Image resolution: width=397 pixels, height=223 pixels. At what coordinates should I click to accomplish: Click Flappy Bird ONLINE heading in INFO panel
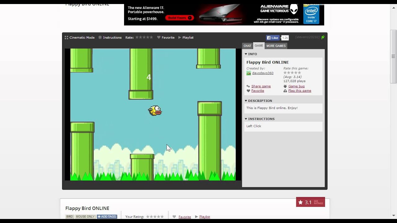pos(267,62)
